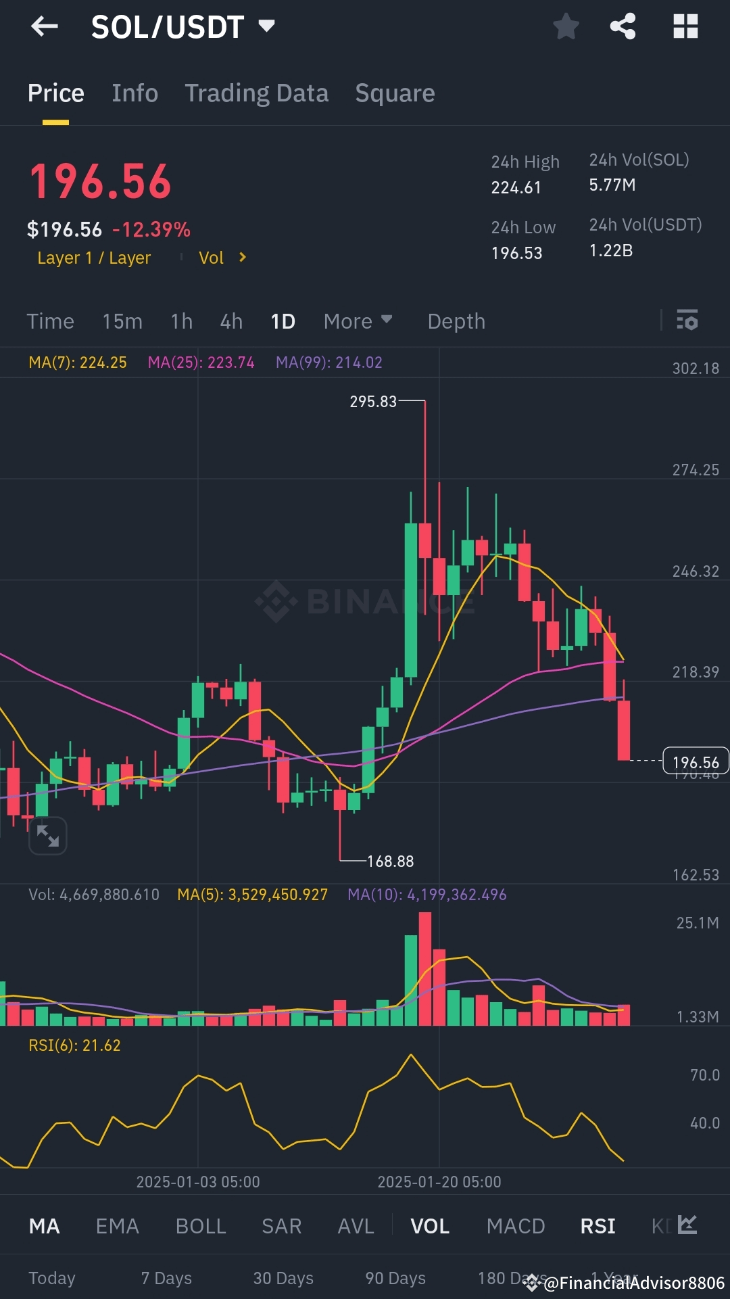The image size is (730, 1299).
Task: Expand chart to fullscreen with the arrows icon
Action: (47, 836)
